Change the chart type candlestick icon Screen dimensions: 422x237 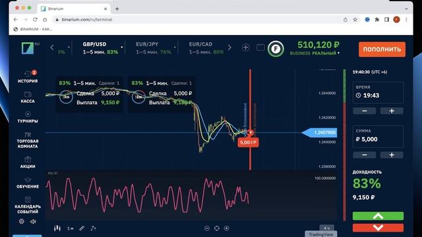point(57,228)
